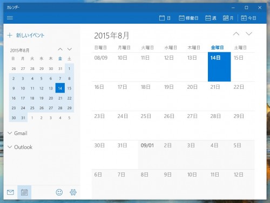Switch to Month view (月)
270x203 pixels.
tap(228, 18)
